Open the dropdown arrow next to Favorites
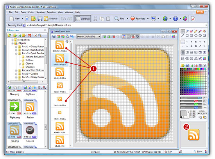The height and width of the screenshot is (159, 215). 148,19
